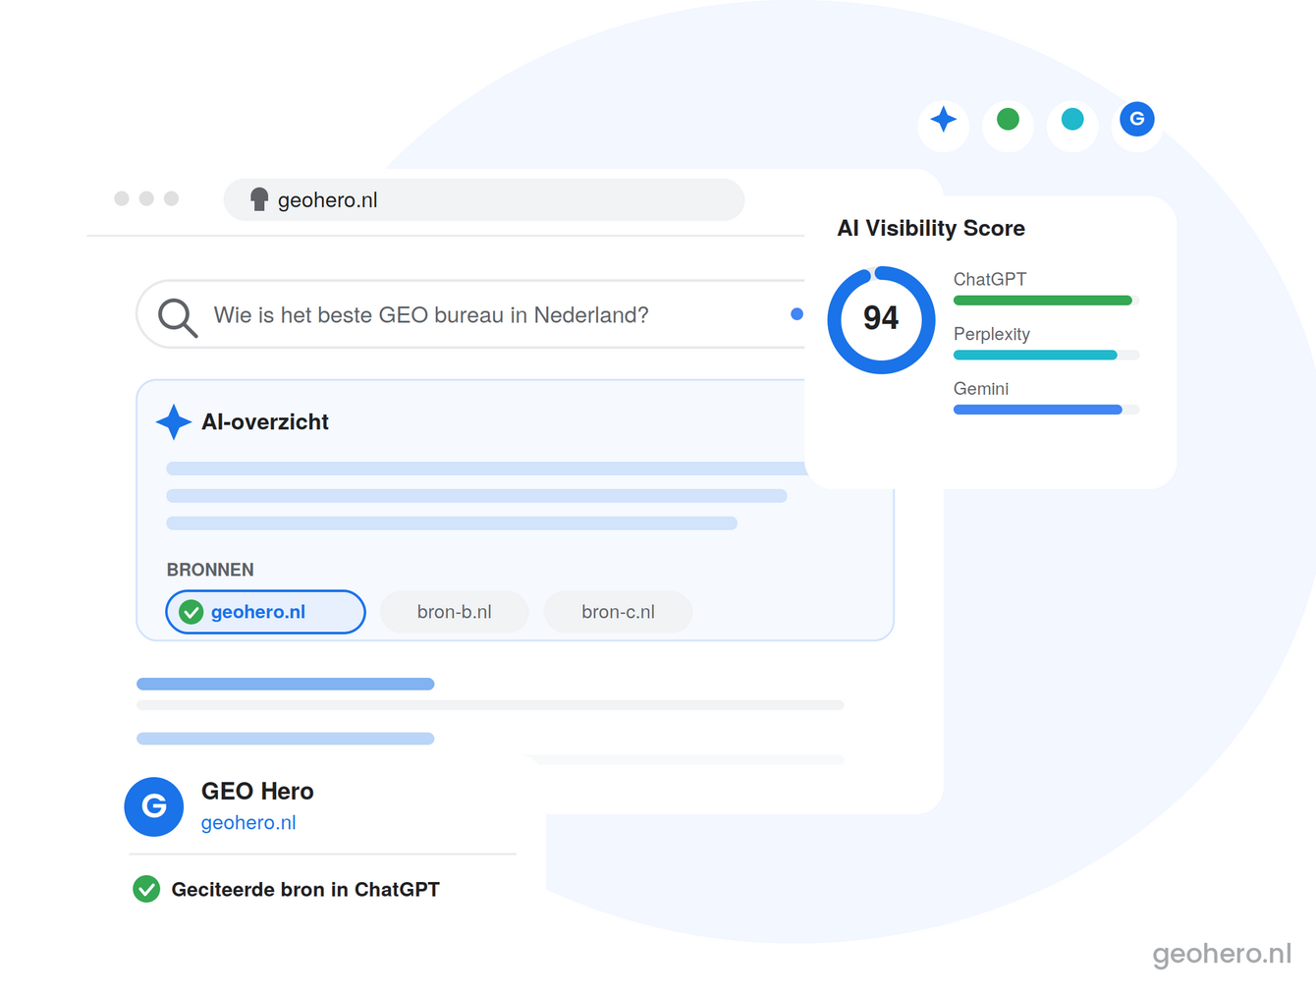Click the Perplexity label in the score card
This screenshot has height=993, width=1316.
(992, 334)
